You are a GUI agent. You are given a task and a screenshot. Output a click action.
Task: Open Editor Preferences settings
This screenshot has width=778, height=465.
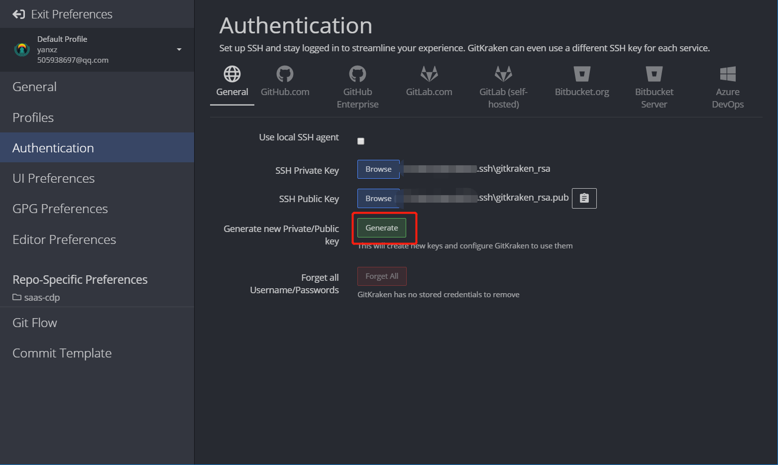pos(64,239)
